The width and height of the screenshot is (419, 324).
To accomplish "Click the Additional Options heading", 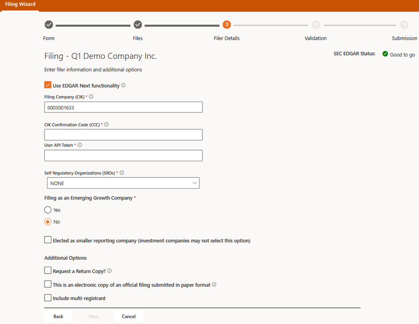I will point(66,258).
